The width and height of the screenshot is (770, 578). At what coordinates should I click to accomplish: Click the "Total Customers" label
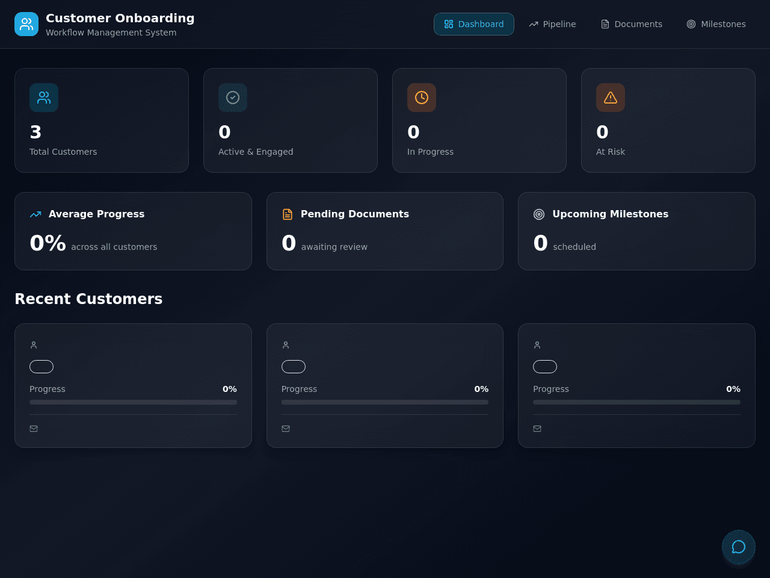pyautogui.click(x=63, y=152)
